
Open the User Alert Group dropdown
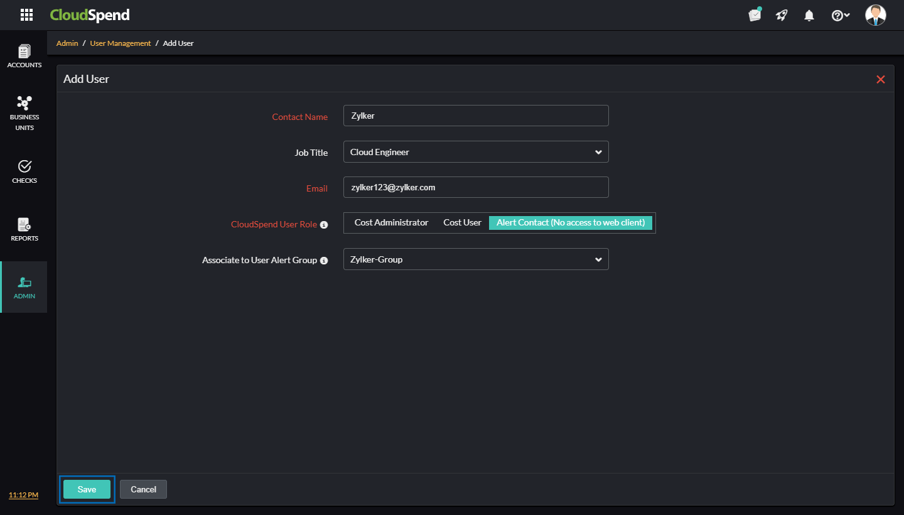click(x=475, y=259)
